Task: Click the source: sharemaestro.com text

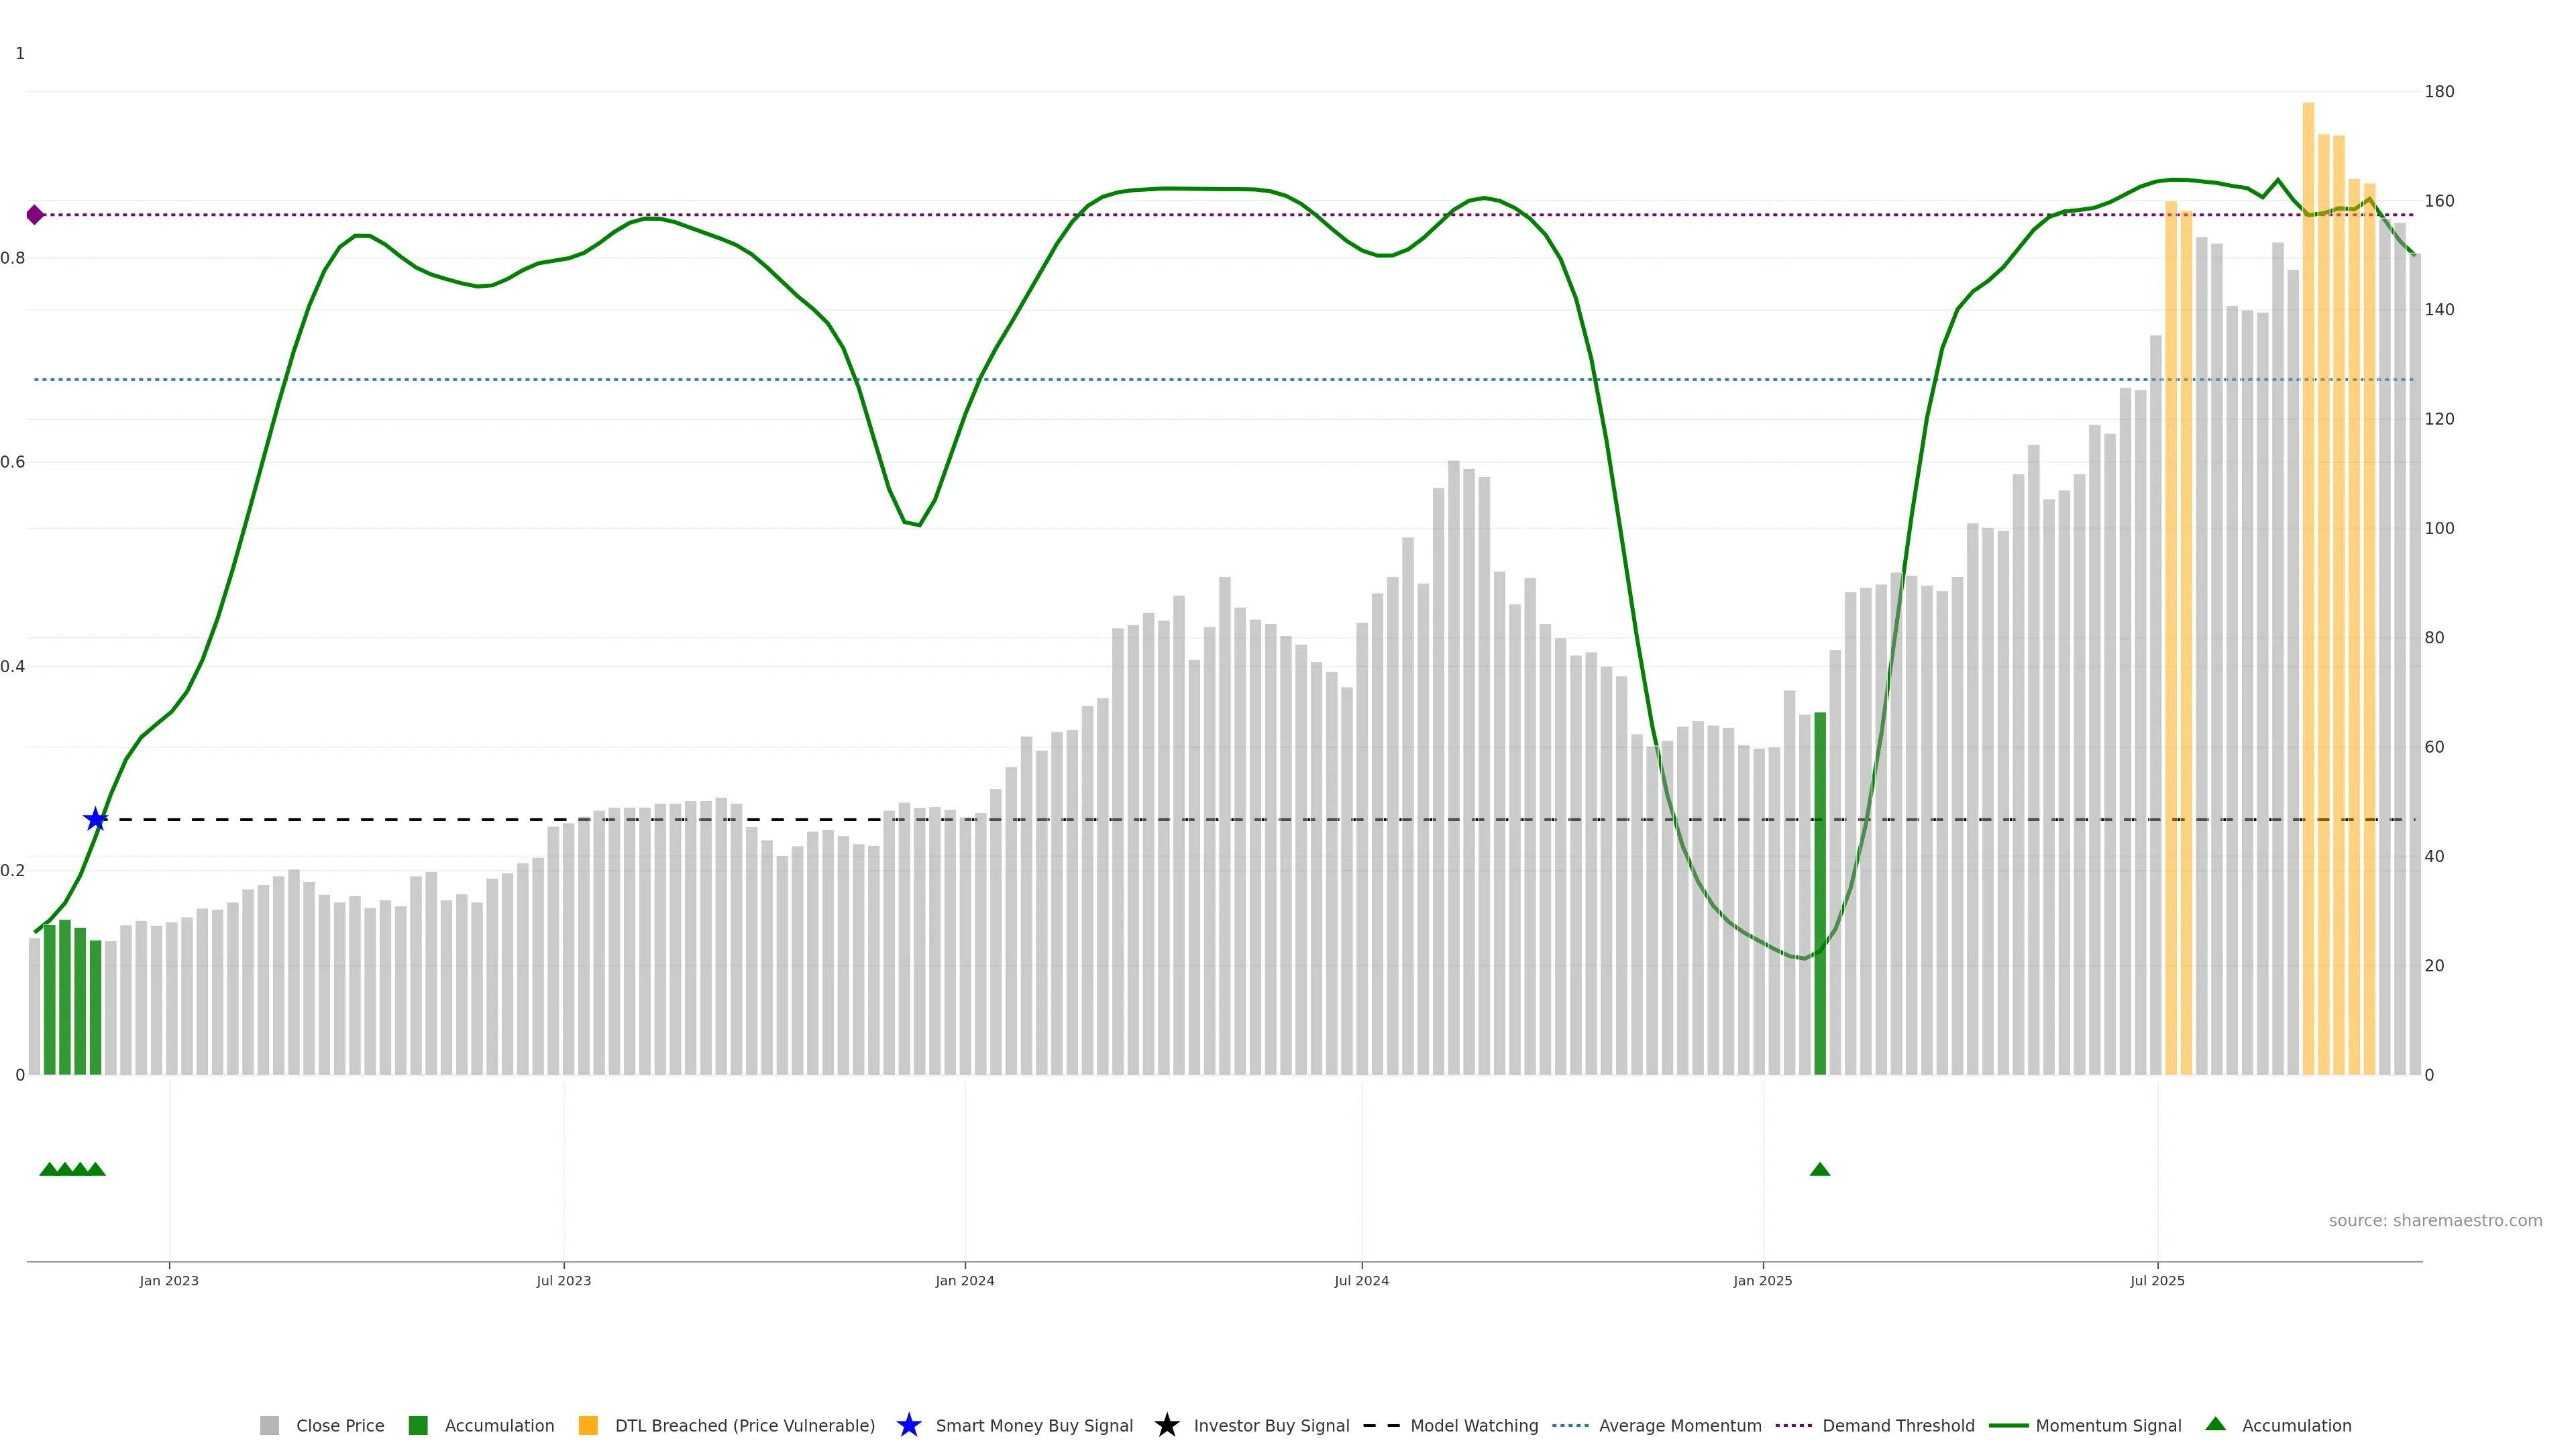Action: pyautogui.click(x=2435, y=1221)
